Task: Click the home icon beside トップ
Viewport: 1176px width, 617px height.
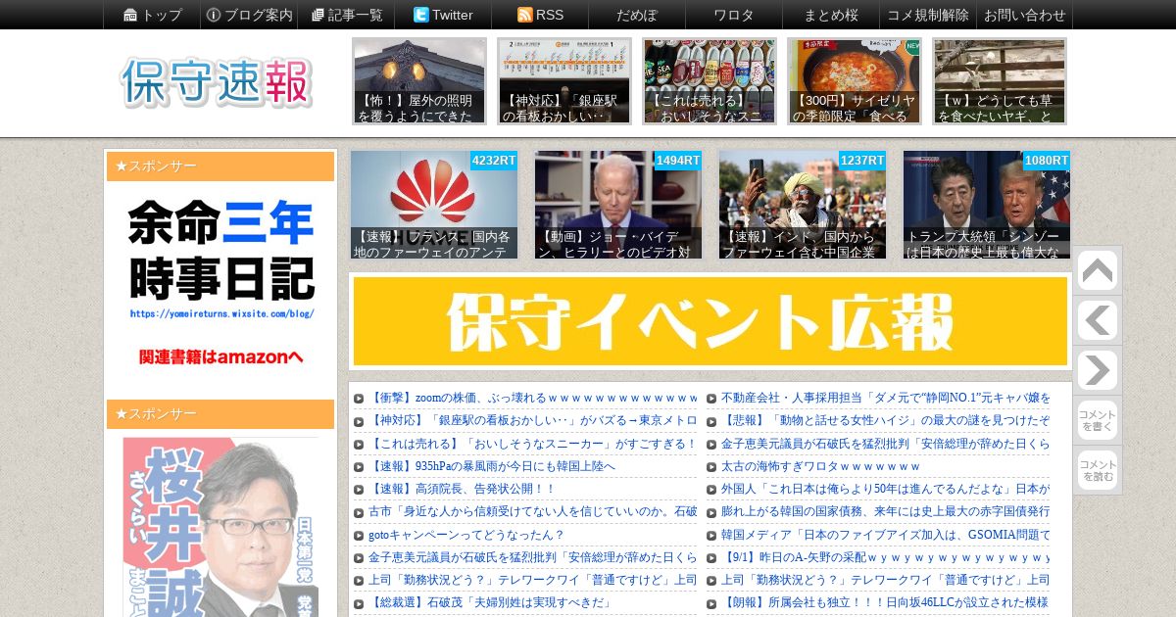Action: (130, 15)
